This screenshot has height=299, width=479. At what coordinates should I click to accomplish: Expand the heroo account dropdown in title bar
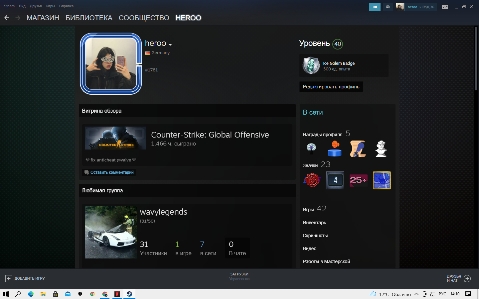click(421, 7)
